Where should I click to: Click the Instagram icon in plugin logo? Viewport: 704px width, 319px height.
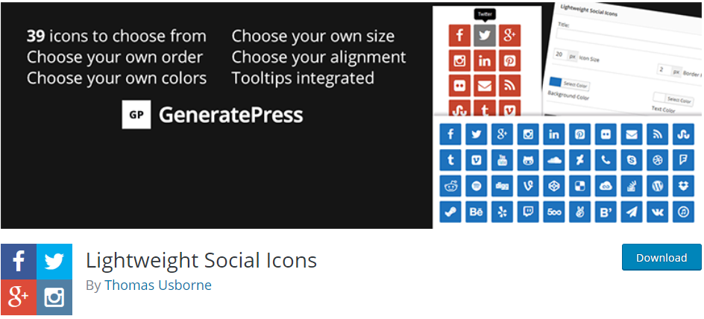pyautogui.click(x=54, y=297)
